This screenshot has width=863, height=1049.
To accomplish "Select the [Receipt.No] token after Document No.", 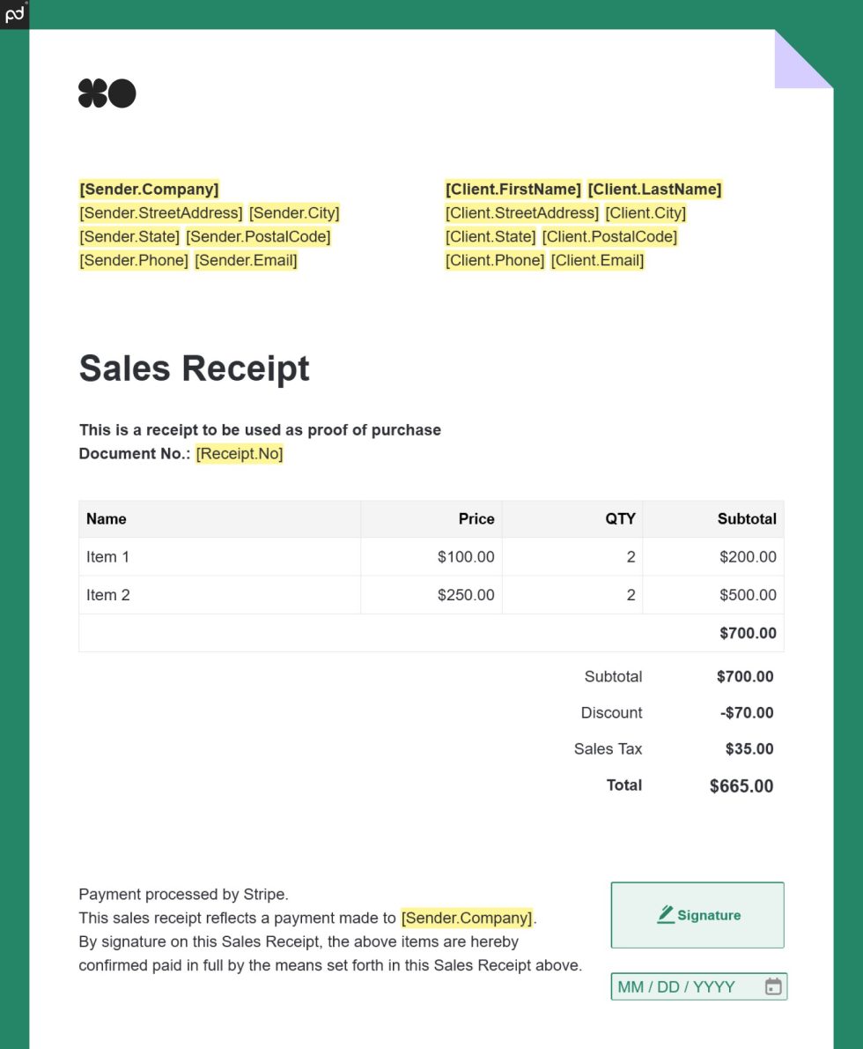I will (239, 453).
